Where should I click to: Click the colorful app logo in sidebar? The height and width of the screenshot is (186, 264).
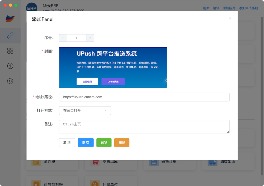tap(10, 19)
